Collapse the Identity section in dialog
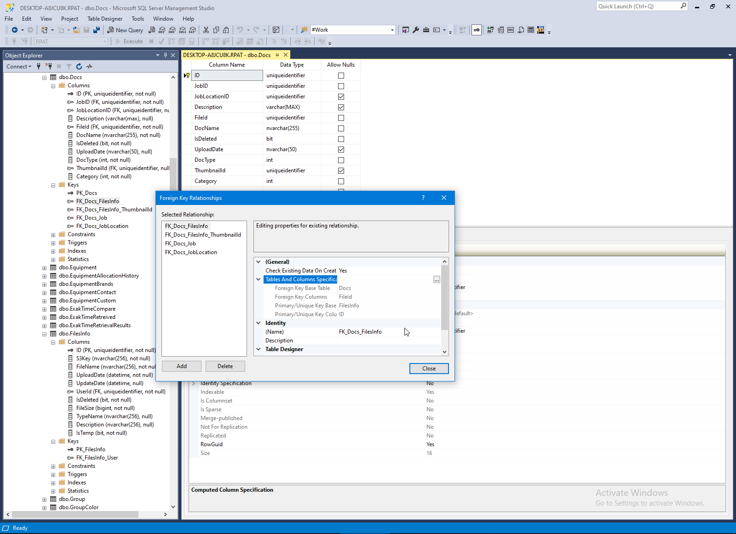This screenshot has width=736, height=534. (259, 323)
